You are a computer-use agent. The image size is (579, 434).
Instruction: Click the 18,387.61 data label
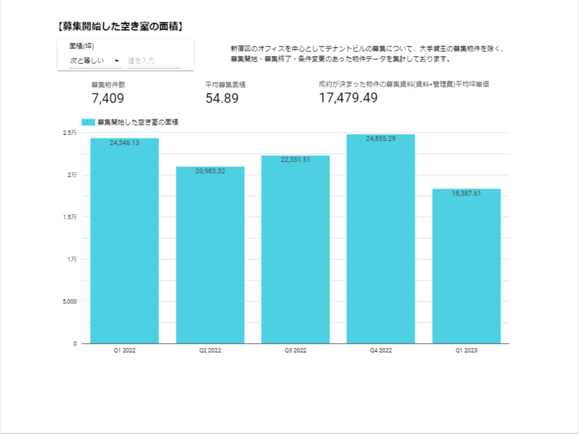tap(466, 193)
